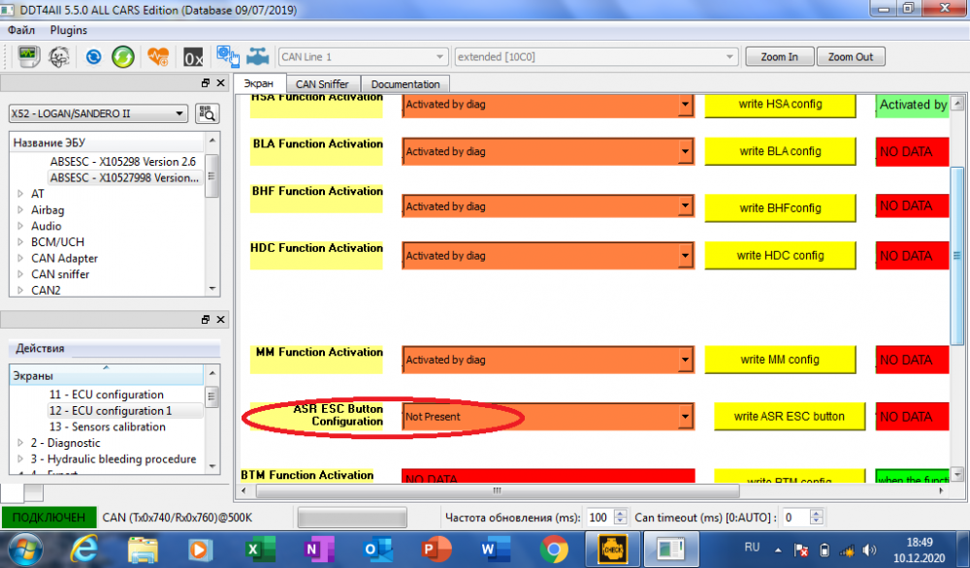Open the X52 - LOGAN/SANDERO II vehicle dropdown
Image resolution: width=970 pixels, height=568 pixels.
click(x=98, y=113)
